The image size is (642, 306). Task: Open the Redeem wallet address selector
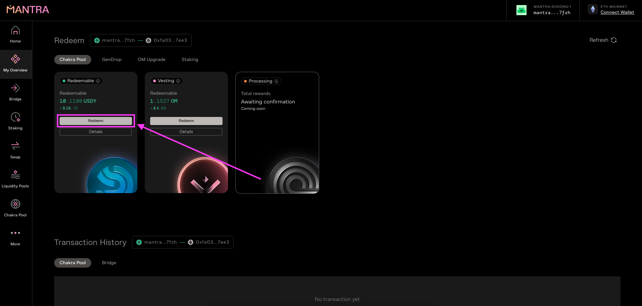click(x=141, y=40)
